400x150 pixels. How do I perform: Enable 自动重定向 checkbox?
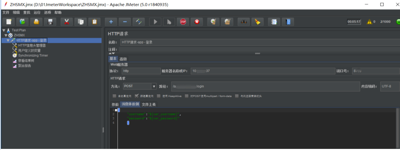click(x=115, y=96)
